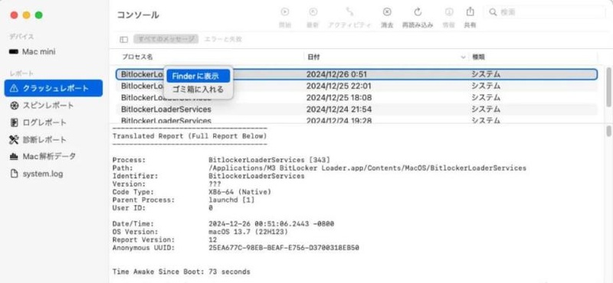
Task: Click the Start (開始) toolbar icon
Action: (x=285, y=12)
